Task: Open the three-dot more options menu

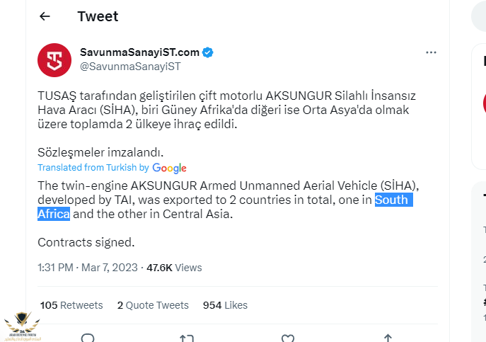Action: pos(431,53)
